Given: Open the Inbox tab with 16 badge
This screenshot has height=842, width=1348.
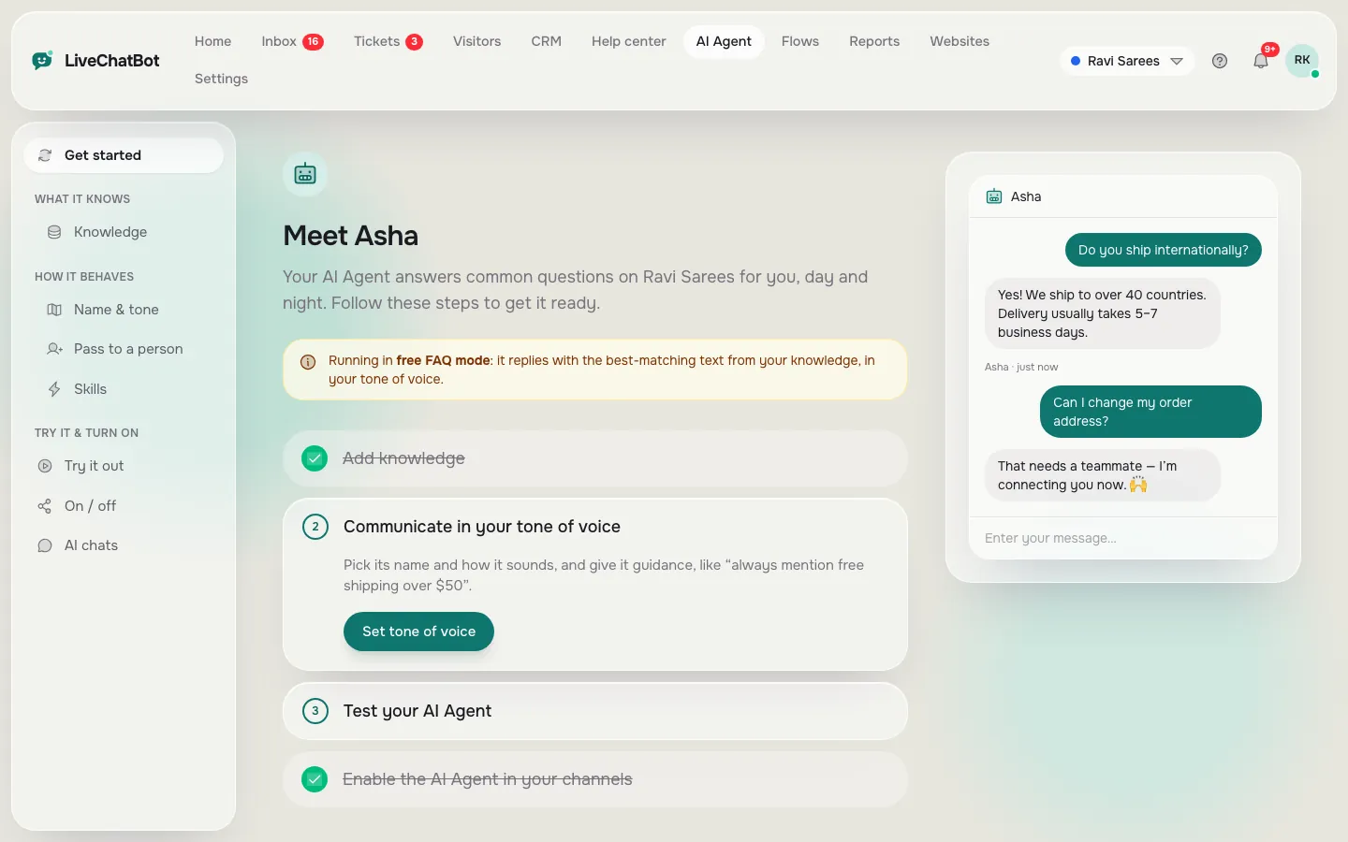Looking at the screenshot, I should (x=292, y=41).
